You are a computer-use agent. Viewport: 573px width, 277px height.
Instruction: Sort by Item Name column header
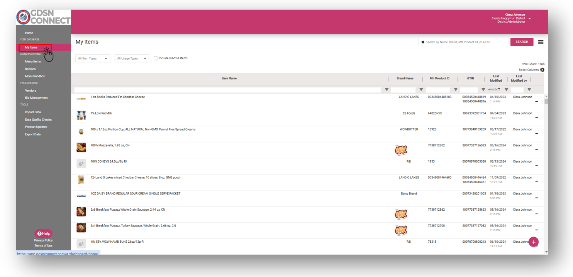tap(229, 79)
